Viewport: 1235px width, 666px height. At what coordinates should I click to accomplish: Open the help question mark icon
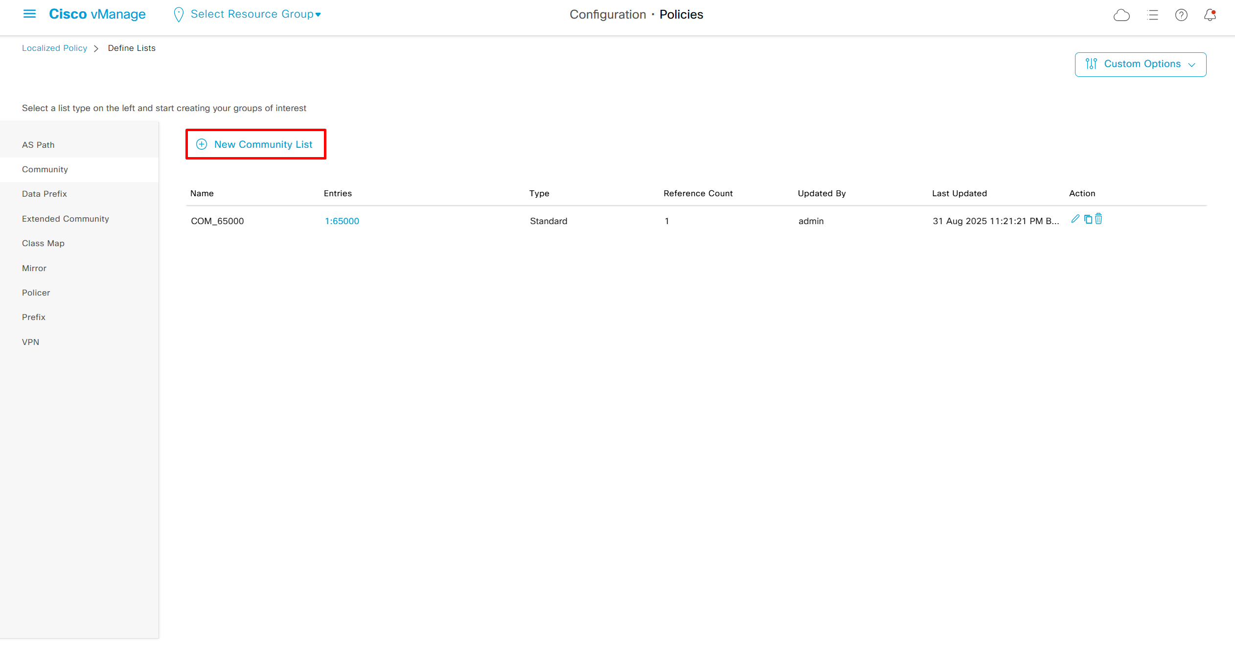(x=1181, y=15)
